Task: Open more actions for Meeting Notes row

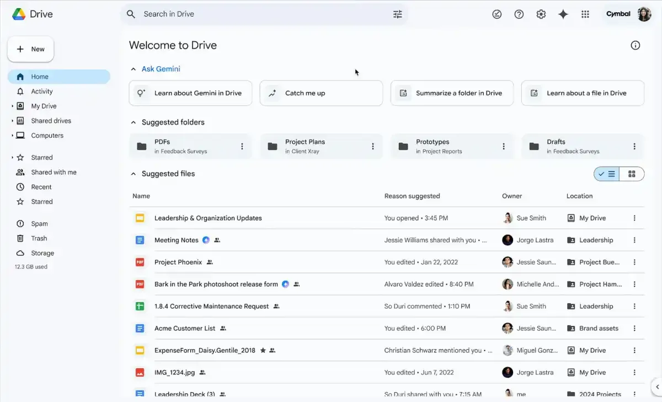Action: 634,240
